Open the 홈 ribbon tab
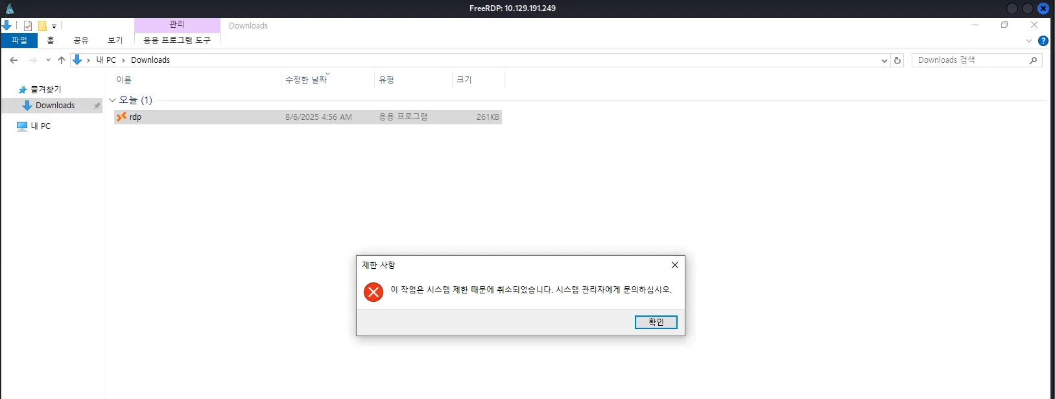 (x=51, y=40)
